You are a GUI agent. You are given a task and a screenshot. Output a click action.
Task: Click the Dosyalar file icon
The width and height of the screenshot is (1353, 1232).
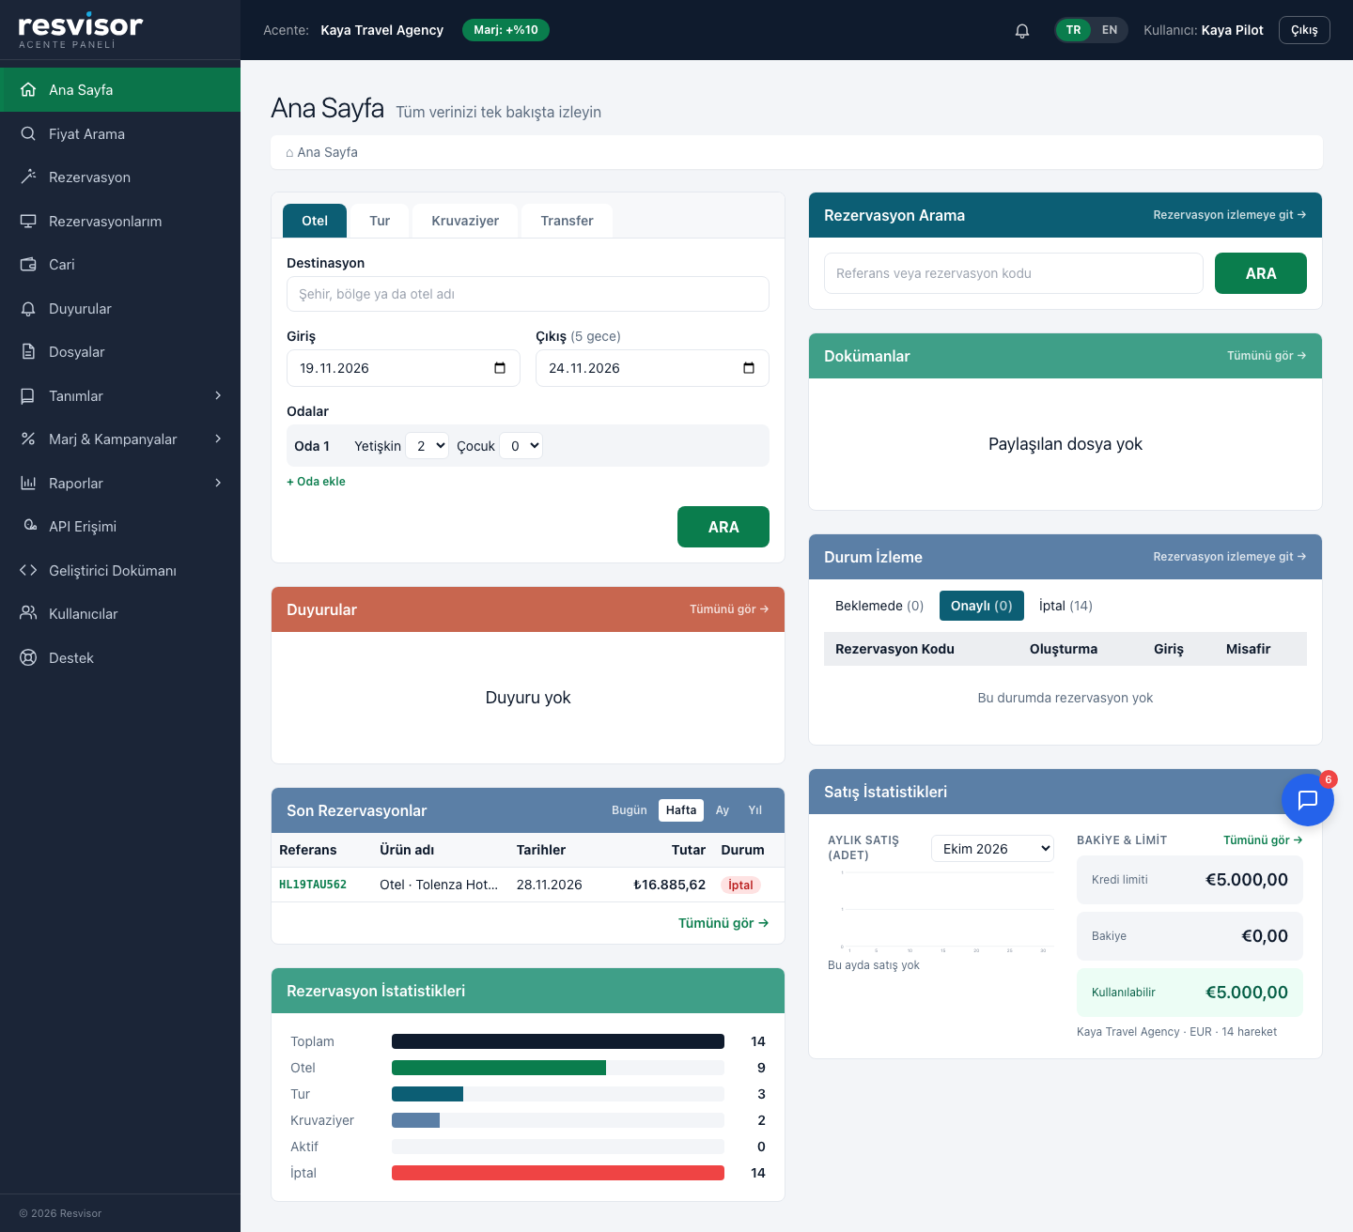coord(28,352)
